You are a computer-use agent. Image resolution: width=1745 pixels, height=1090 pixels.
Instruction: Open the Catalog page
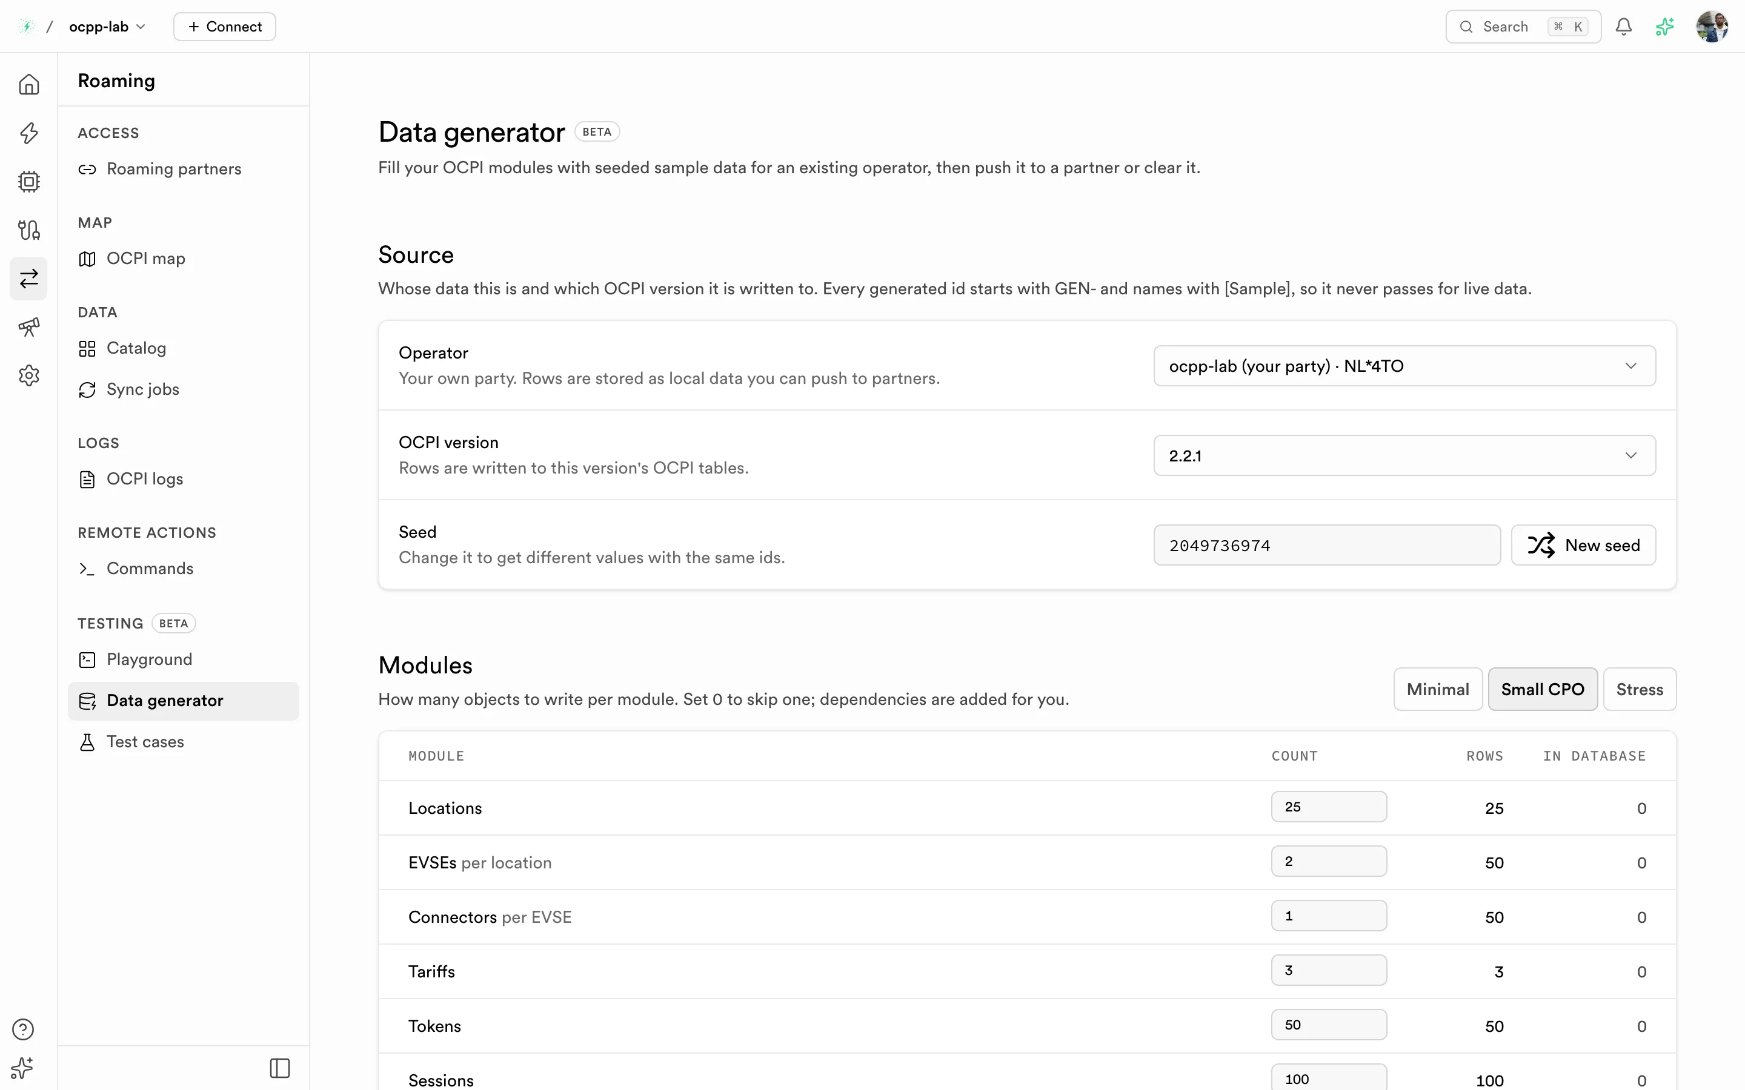[x=183, y=348]
